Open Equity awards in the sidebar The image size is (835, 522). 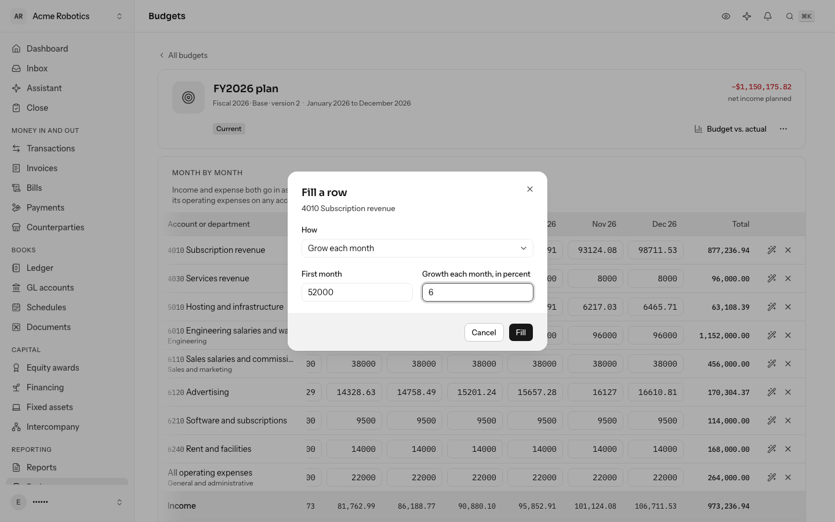point(67,368)
